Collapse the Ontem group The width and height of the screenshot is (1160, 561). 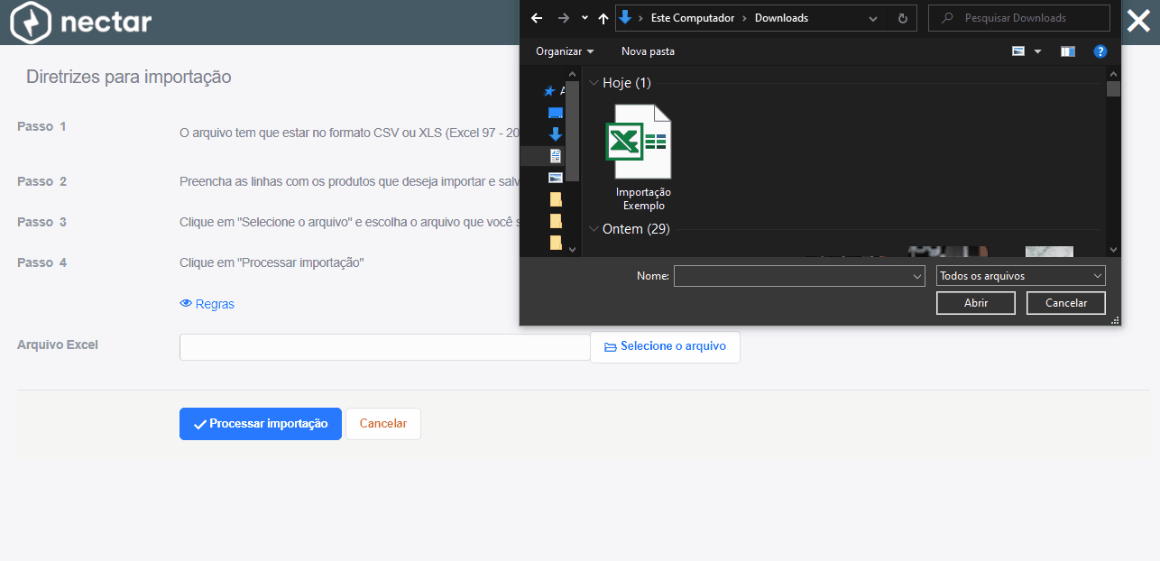[594, 229]
